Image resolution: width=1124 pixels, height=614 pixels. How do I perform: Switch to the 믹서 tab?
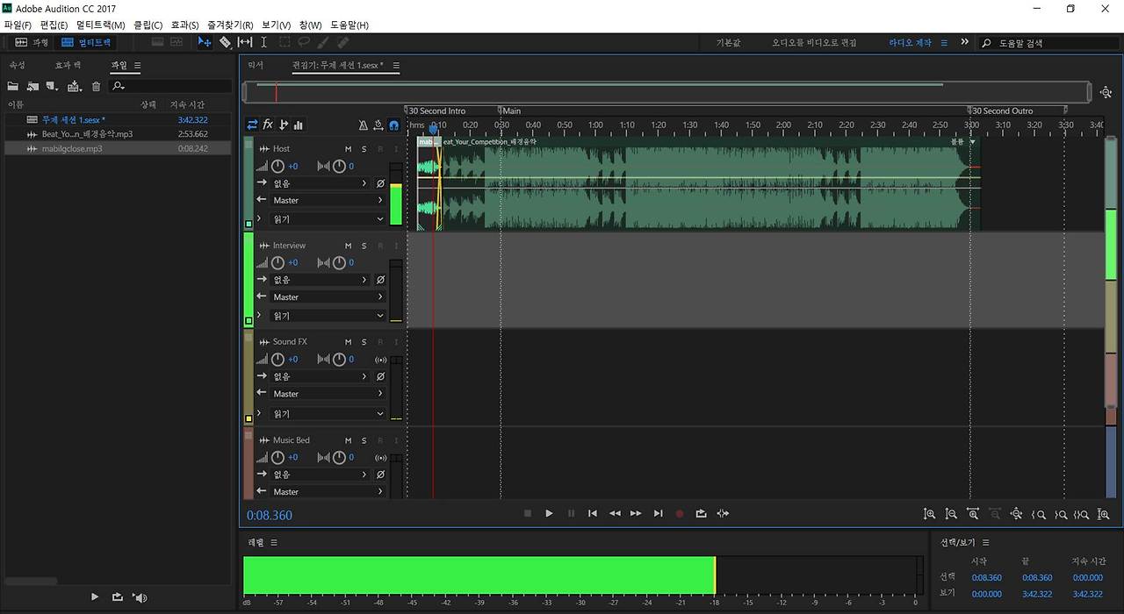(x=256, y=65)
